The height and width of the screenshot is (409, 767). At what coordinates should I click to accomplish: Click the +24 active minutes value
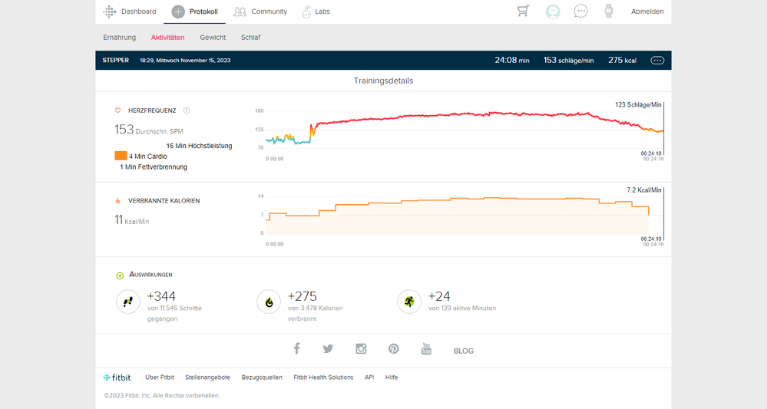[439, 296]
